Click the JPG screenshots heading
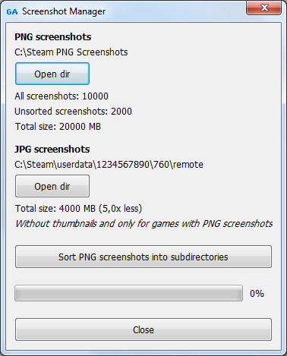This screenshot has height=356, width=287. click(52, 150)
